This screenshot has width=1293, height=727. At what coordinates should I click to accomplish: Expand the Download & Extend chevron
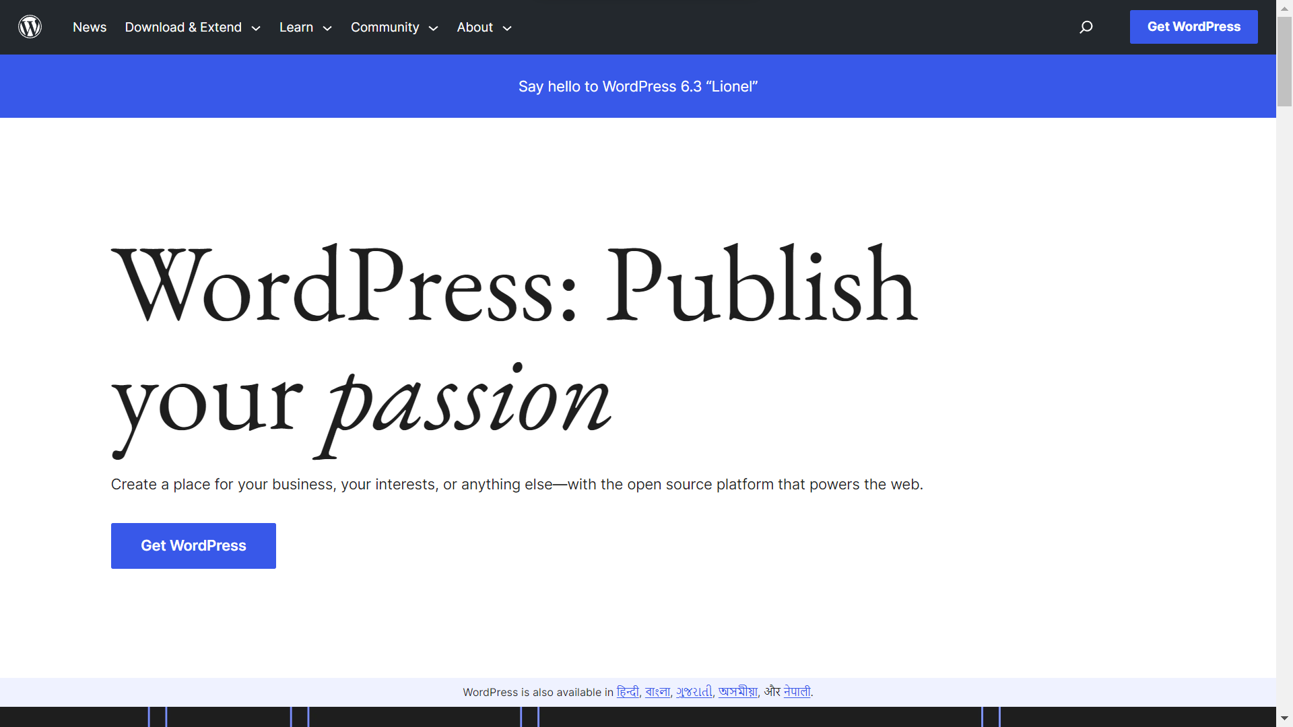(256, 28)
